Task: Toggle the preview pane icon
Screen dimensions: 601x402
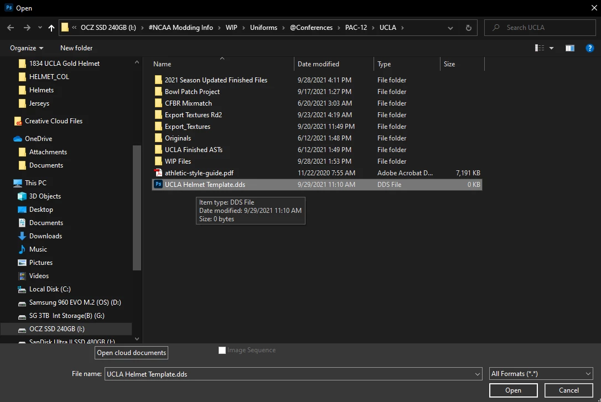Action: point(570,48)
